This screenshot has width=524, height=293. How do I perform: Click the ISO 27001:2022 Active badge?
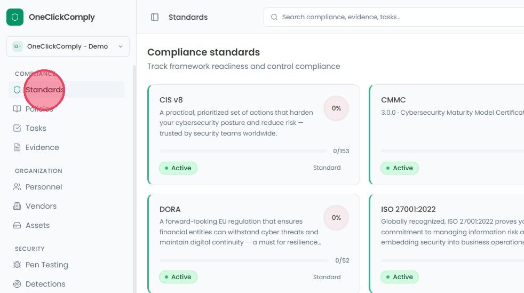point(400,277)
